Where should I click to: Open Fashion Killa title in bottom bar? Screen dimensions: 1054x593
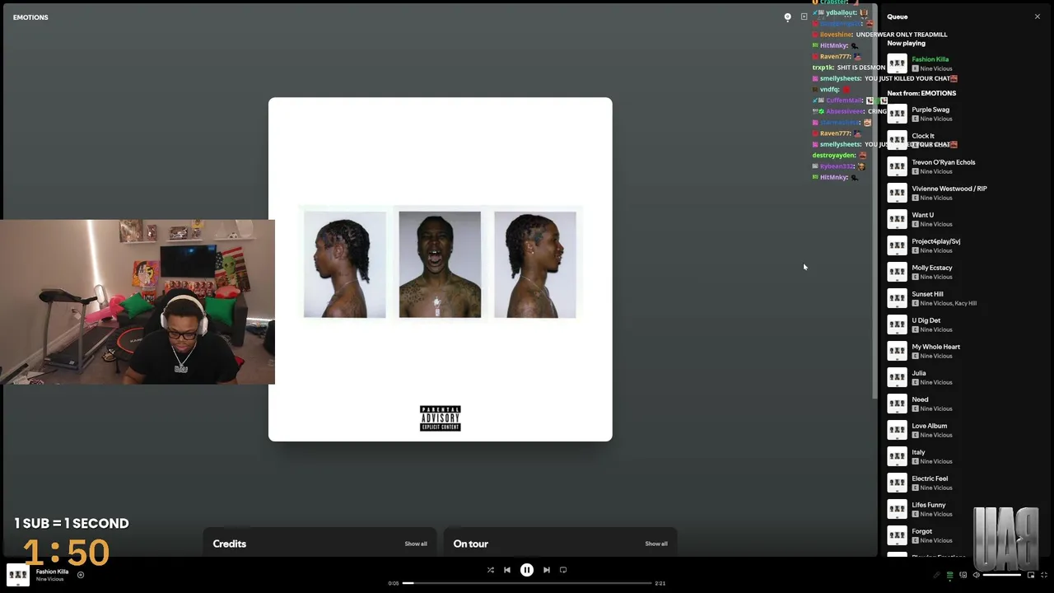52,572
